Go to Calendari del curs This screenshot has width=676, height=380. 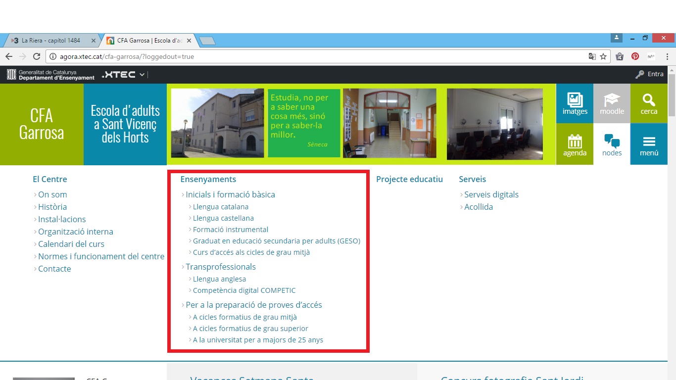[x=71, y=244]
